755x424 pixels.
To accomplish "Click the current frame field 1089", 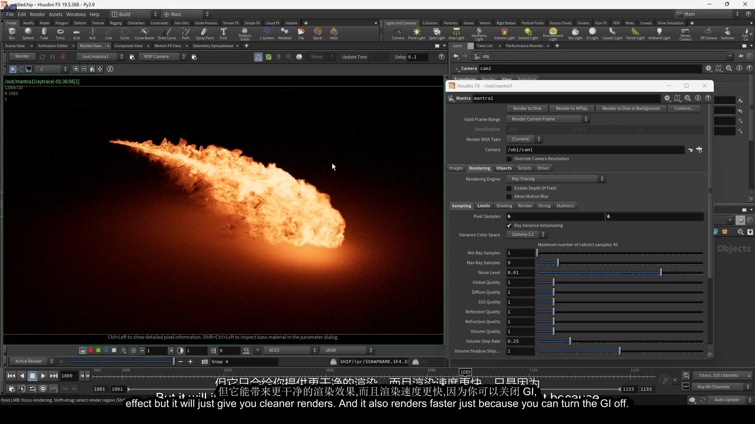I will pos(69,376).
